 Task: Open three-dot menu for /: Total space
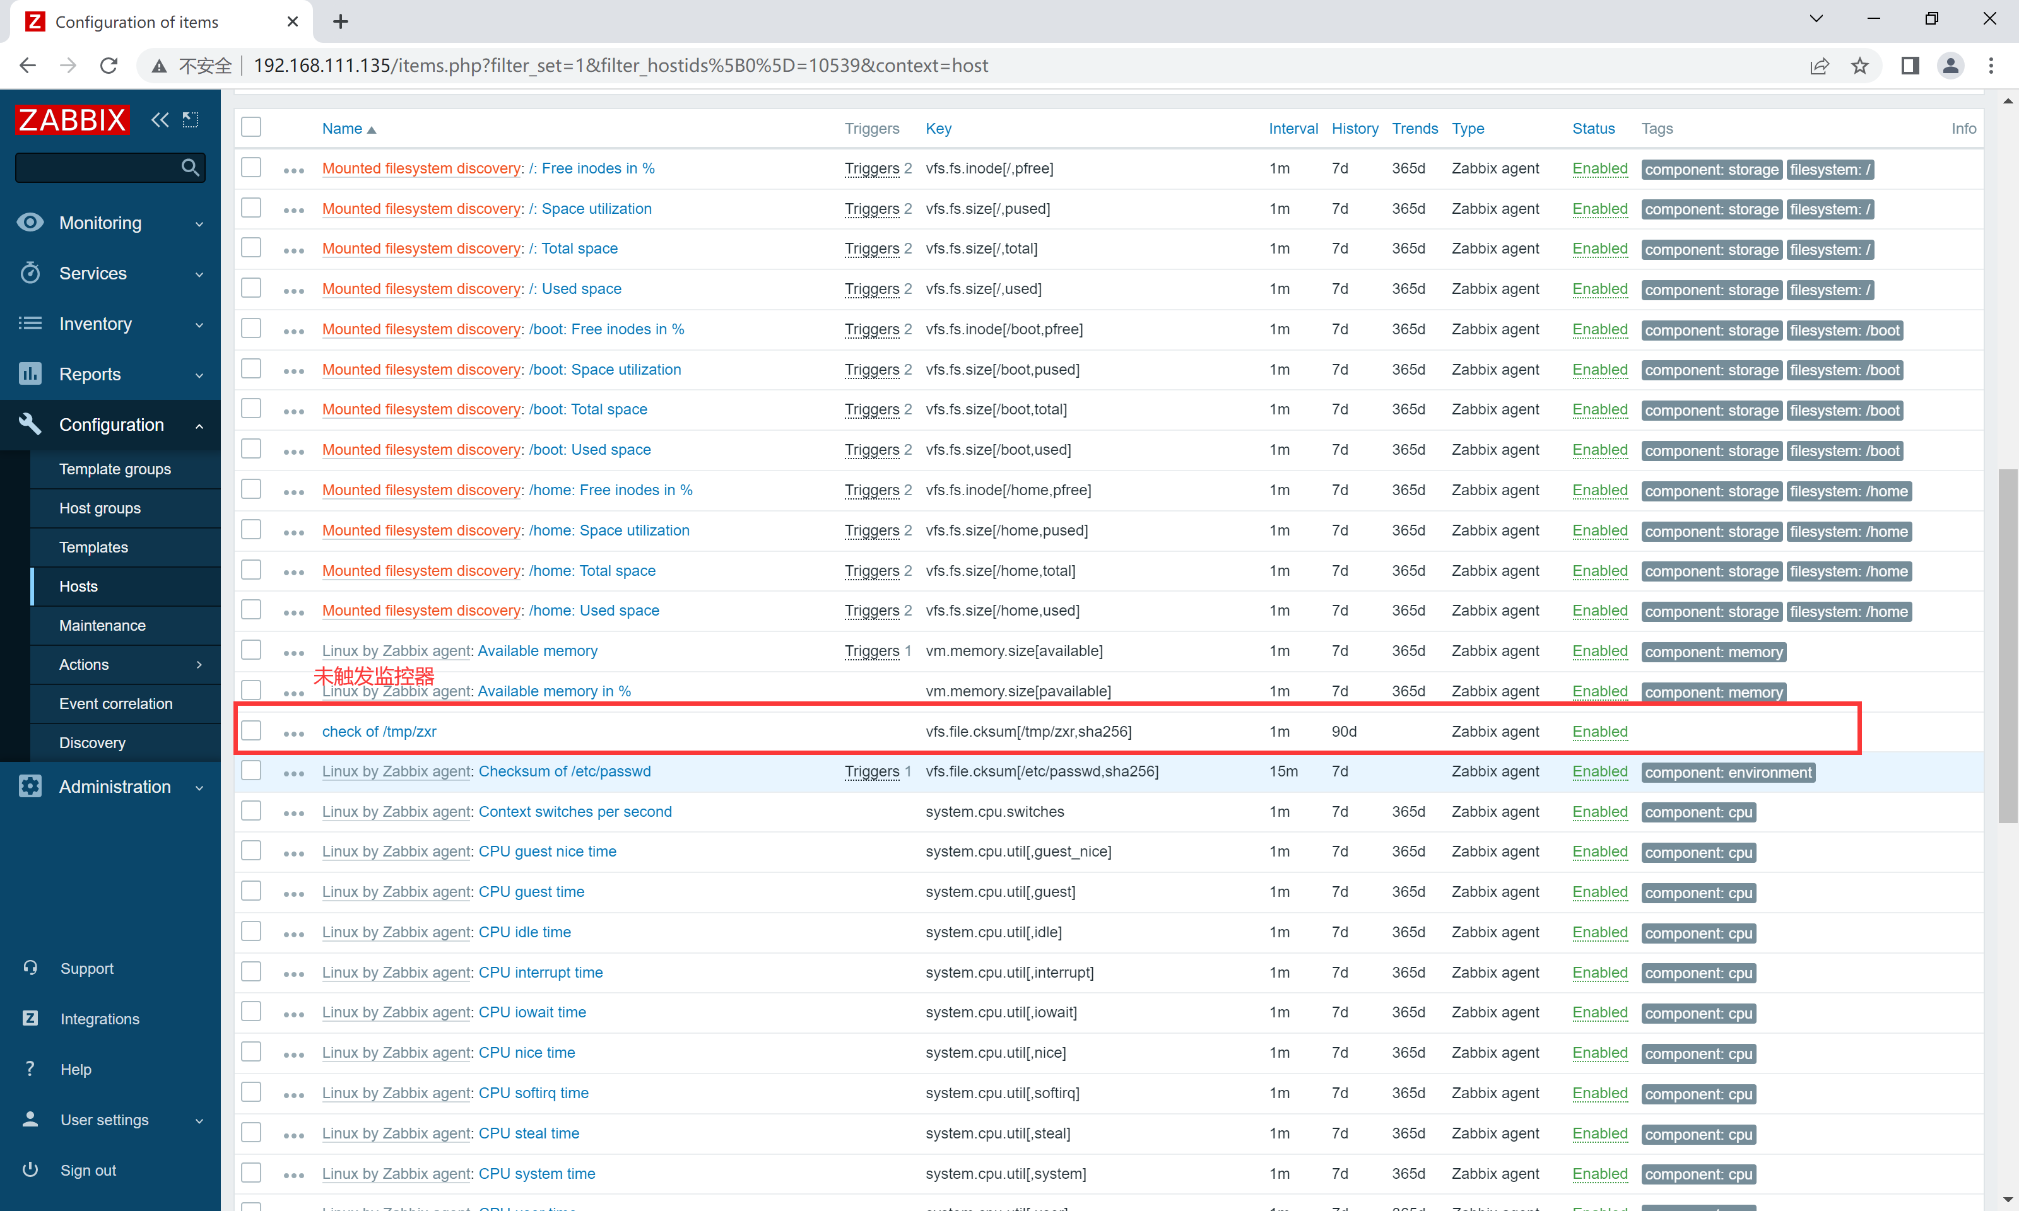click(x=294, y=250)
